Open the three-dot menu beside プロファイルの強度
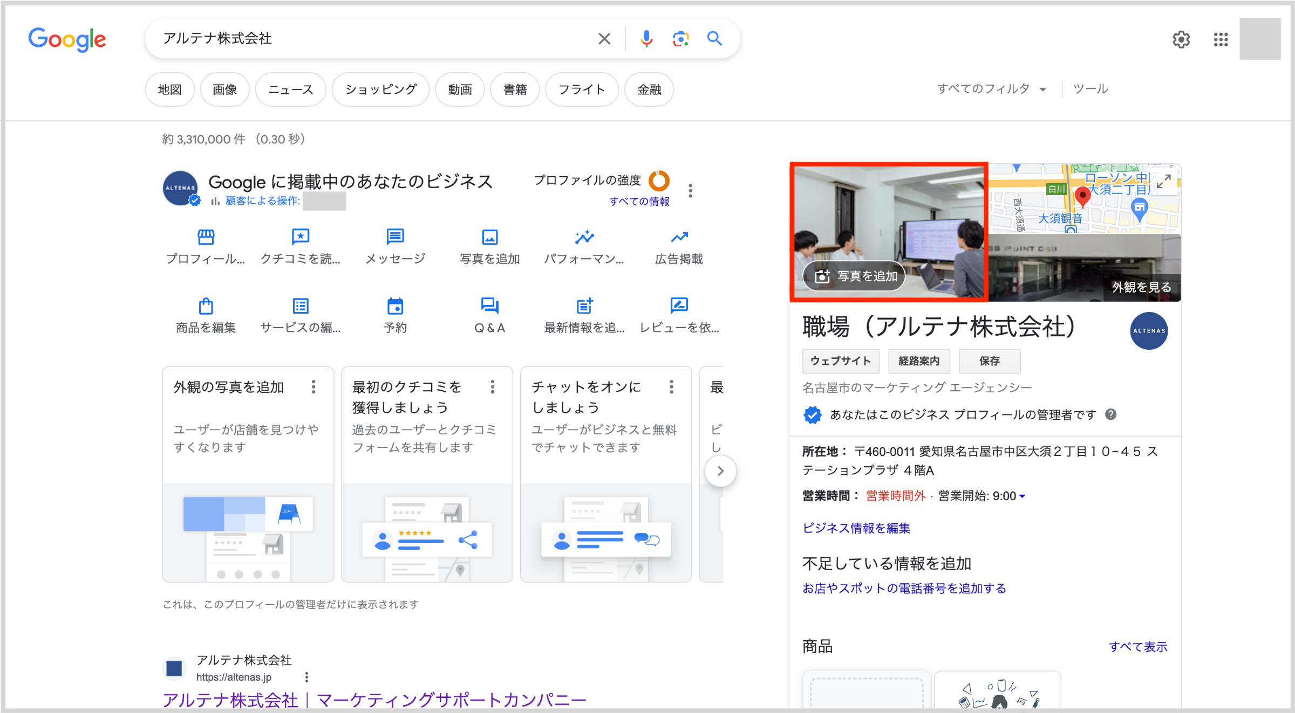This screenshot has height=713, width=1295. point(690,191)
